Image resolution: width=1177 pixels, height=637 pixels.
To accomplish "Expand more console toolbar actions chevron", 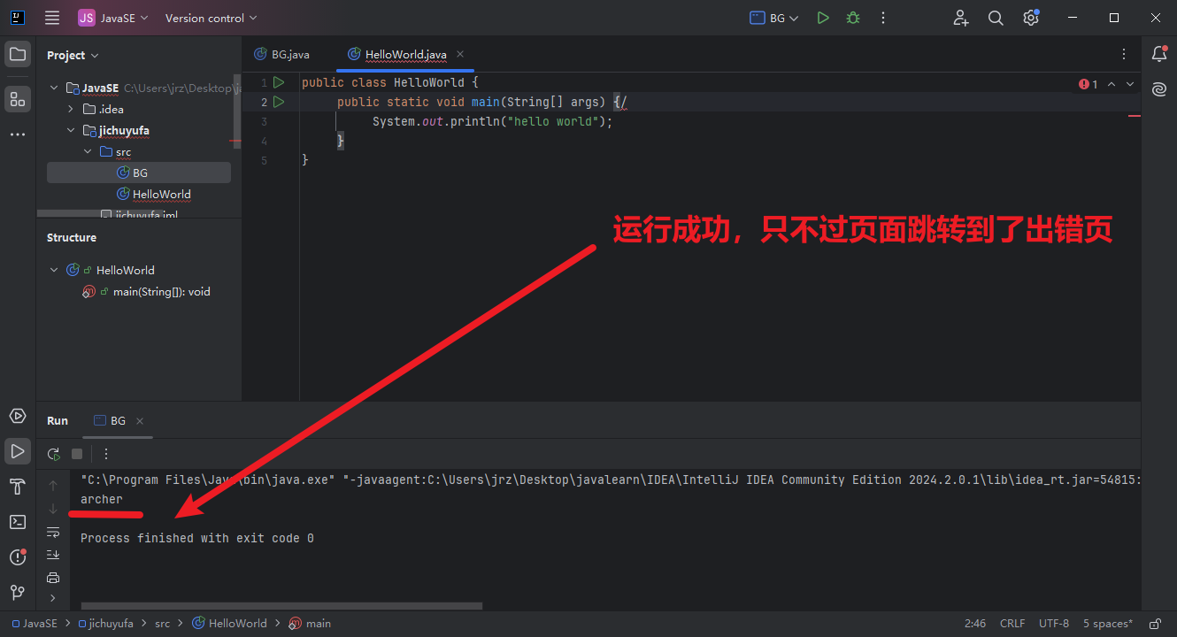I will click(53, 599).
